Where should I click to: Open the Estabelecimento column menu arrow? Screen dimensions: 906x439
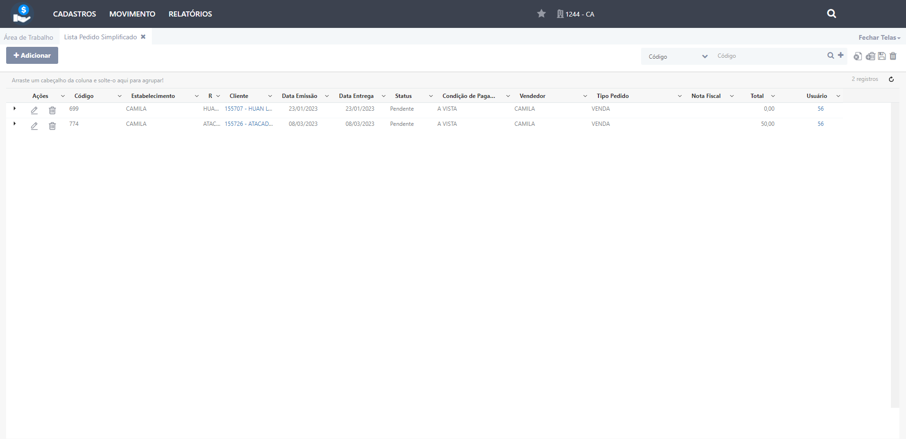click(197, 96)
